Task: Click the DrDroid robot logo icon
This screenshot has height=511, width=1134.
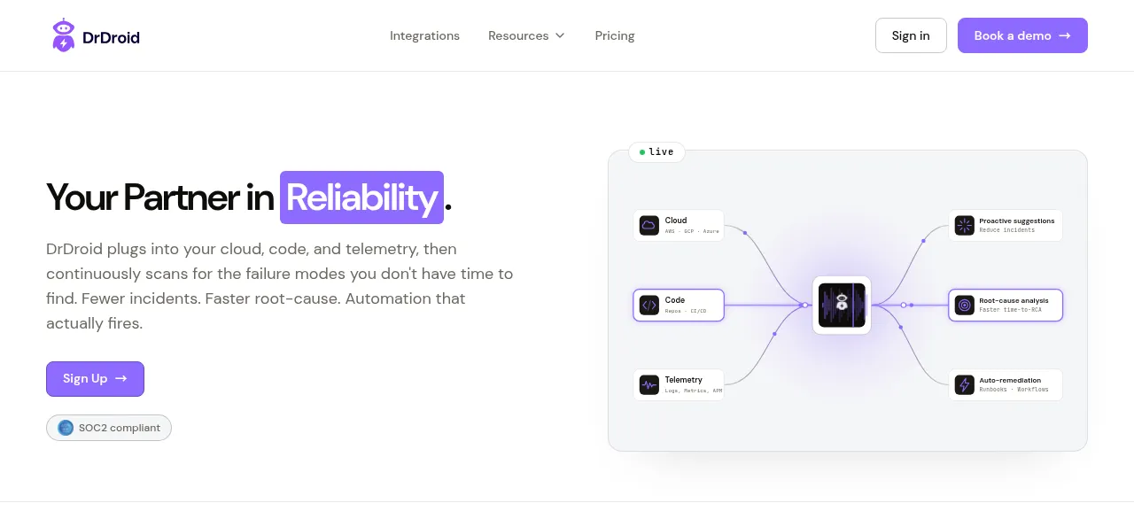Action: [64, 35]
